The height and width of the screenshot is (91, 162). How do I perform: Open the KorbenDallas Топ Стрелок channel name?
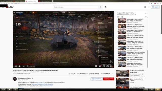25,78
